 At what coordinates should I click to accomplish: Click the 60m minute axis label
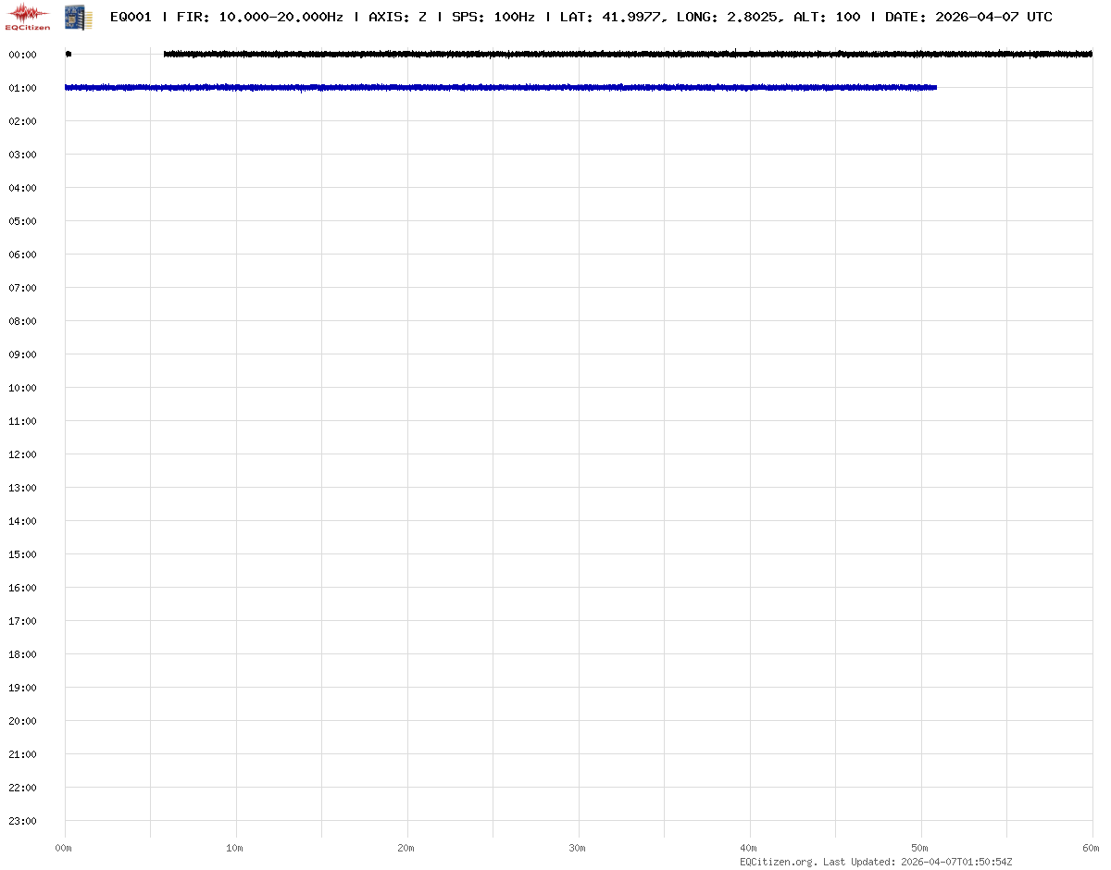point(1092,848)
